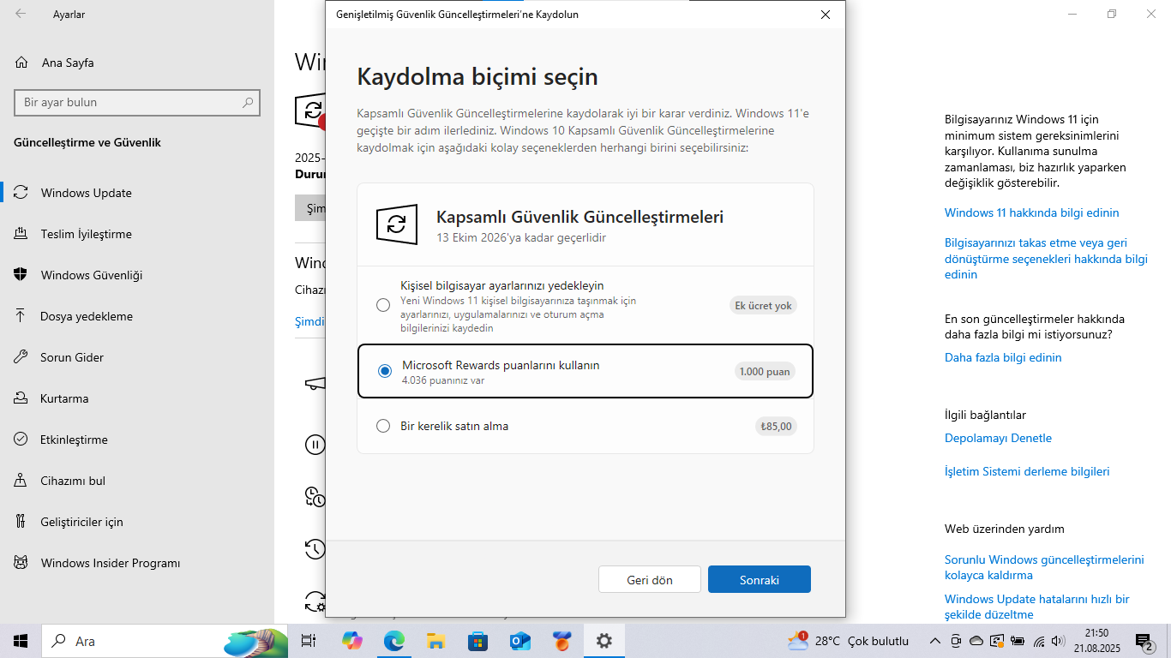This screenshot has width=1171, height=658.
Task: Click the pause updates icon behind dialog
Action: coord(315,444)
